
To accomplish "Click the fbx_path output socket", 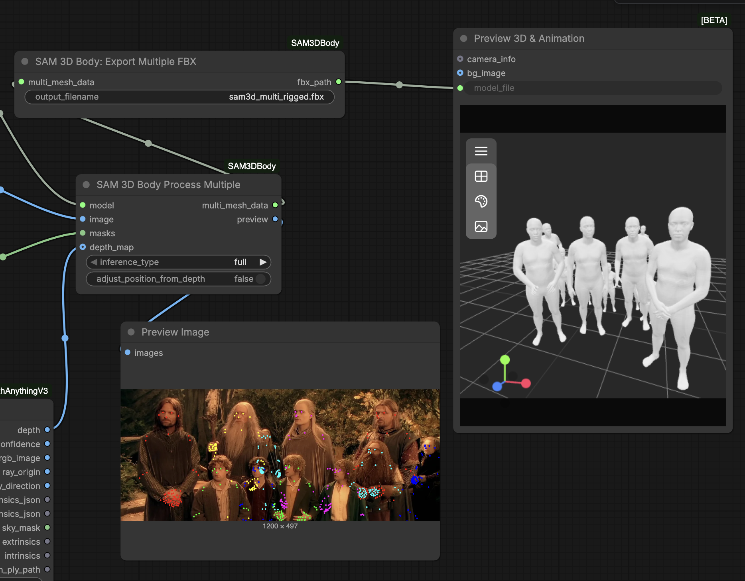I will (x=339, y=82).
